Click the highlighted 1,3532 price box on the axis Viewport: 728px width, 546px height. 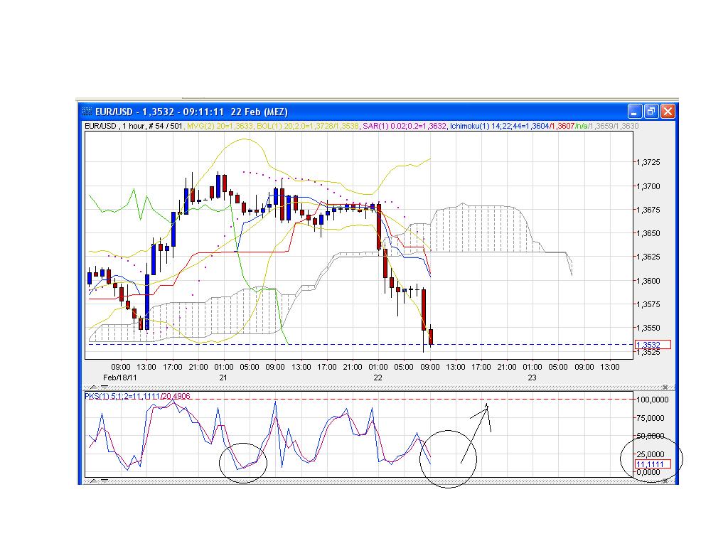coord(651,343)
